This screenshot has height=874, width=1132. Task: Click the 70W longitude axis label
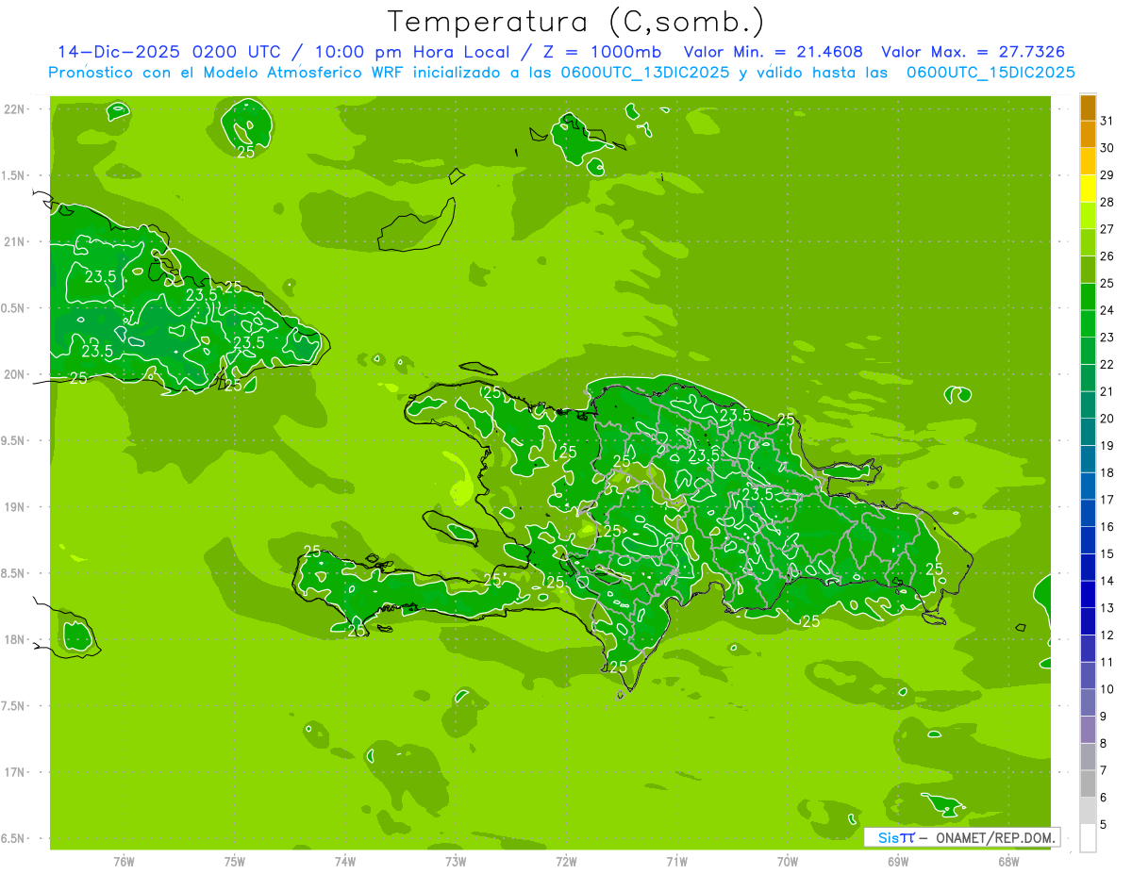(x=788, y=862)
